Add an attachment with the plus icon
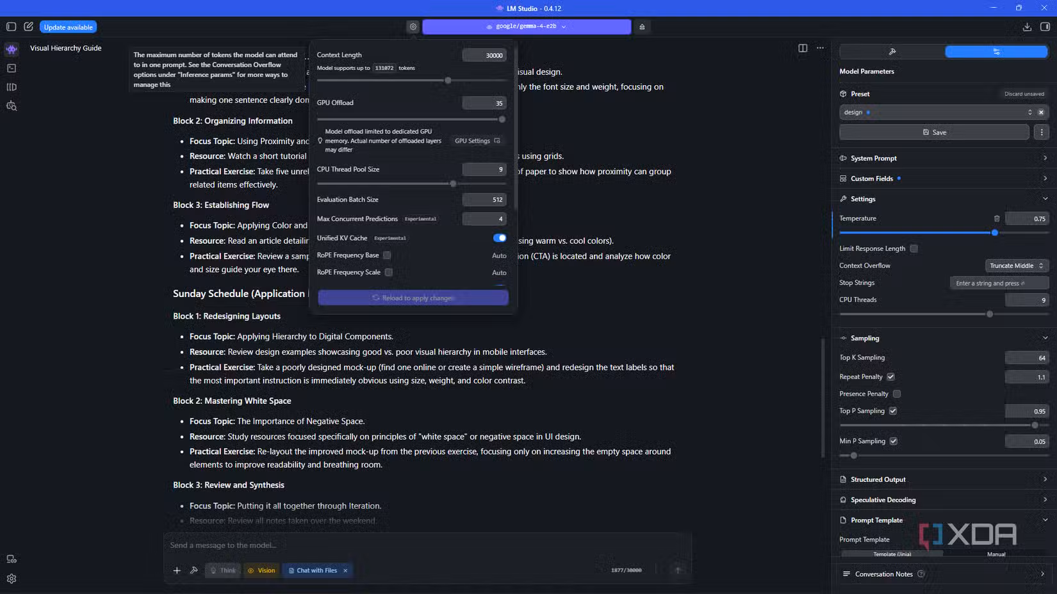Screen dimensions: 1057x594 177,570
